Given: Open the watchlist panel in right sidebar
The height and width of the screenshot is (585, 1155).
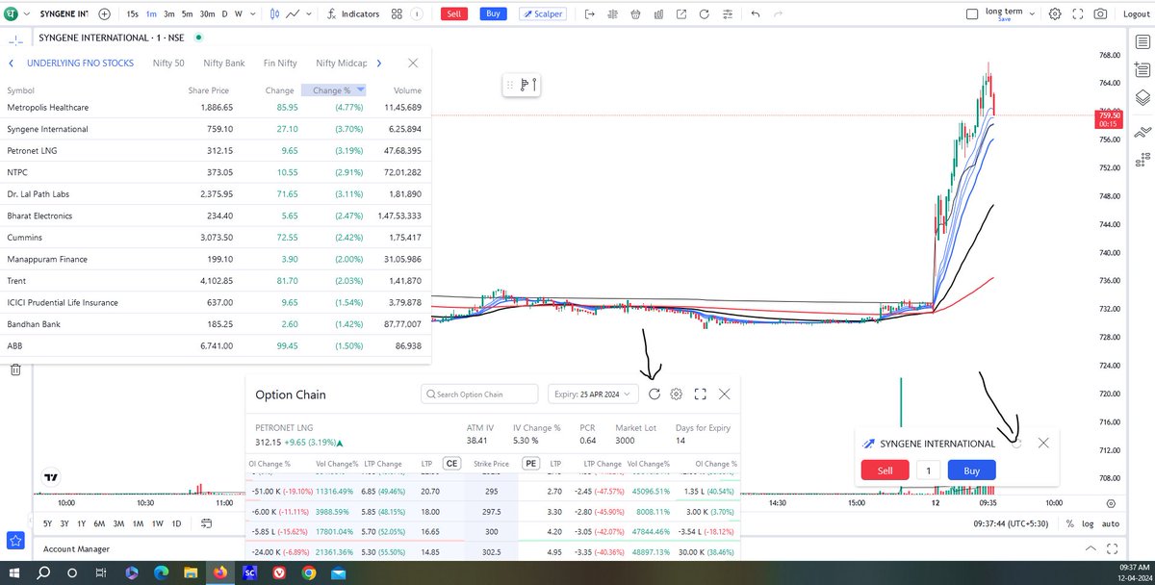Looking at the screenshot, I should (x=1142, y=41).
